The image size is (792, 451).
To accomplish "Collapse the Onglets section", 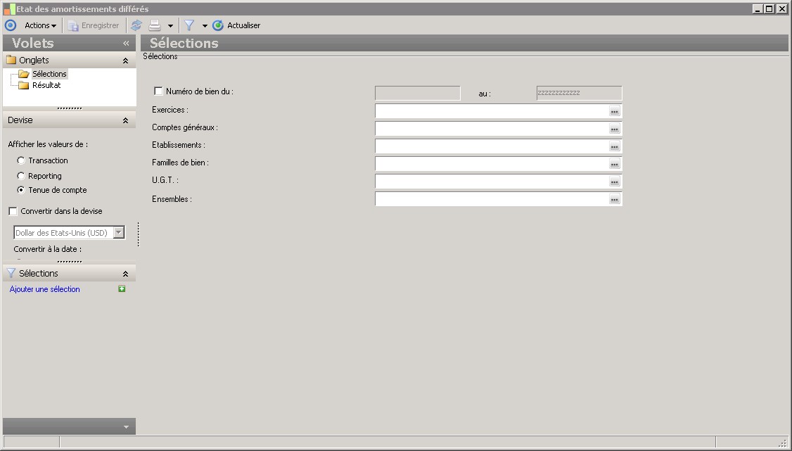I will [125, 61].
